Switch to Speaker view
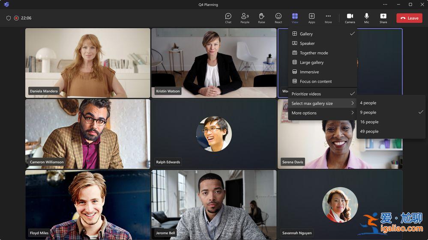 (307, 43)
